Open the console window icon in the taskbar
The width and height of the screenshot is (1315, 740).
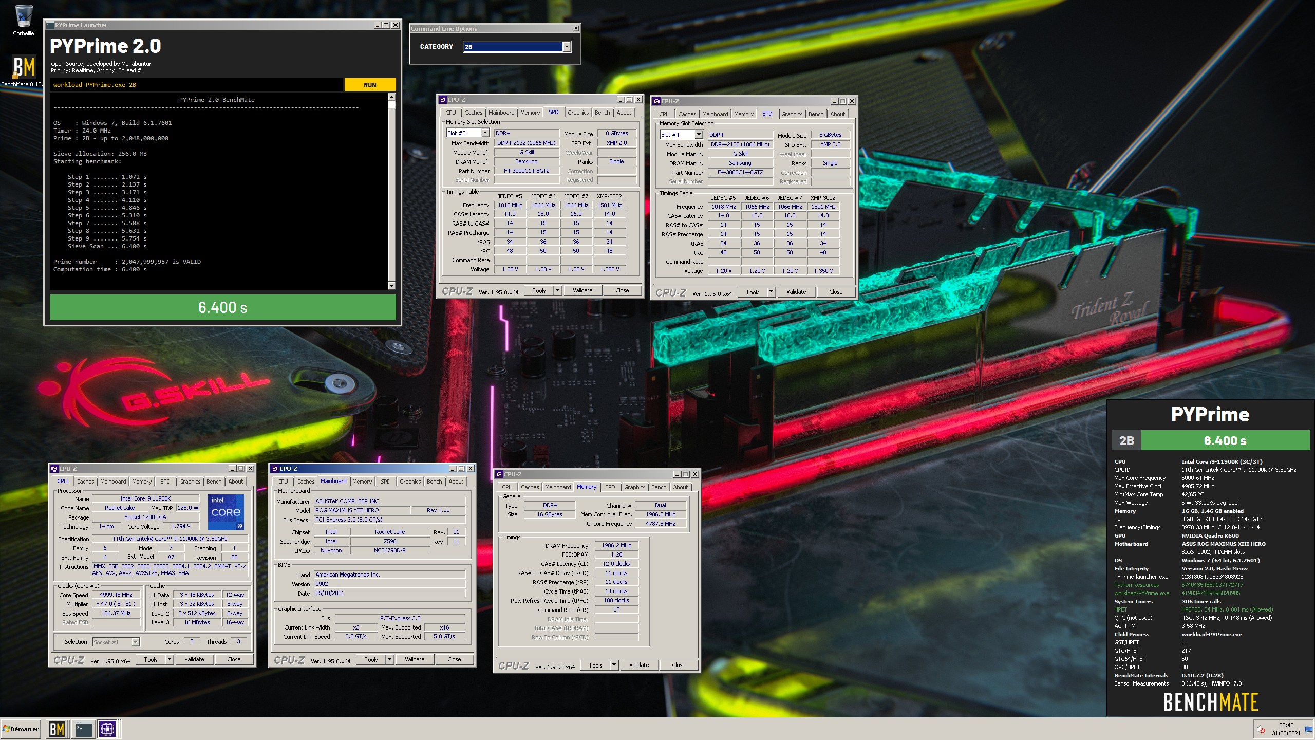tap(83, 729)
